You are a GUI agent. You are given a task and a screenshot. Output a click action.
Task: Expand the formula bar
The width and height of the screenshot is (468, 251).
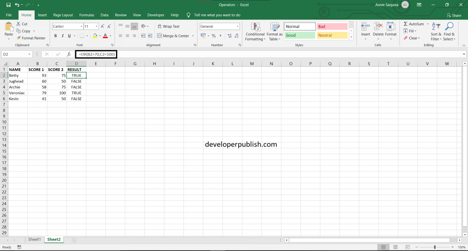click(464, 54)
